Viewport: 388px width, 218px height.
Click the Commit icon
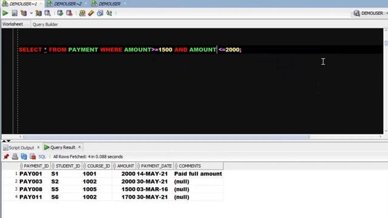60,13
